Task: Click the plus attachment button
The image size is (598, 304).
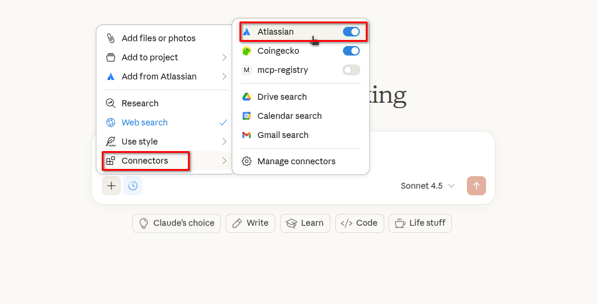Action: tap(111, 186)
